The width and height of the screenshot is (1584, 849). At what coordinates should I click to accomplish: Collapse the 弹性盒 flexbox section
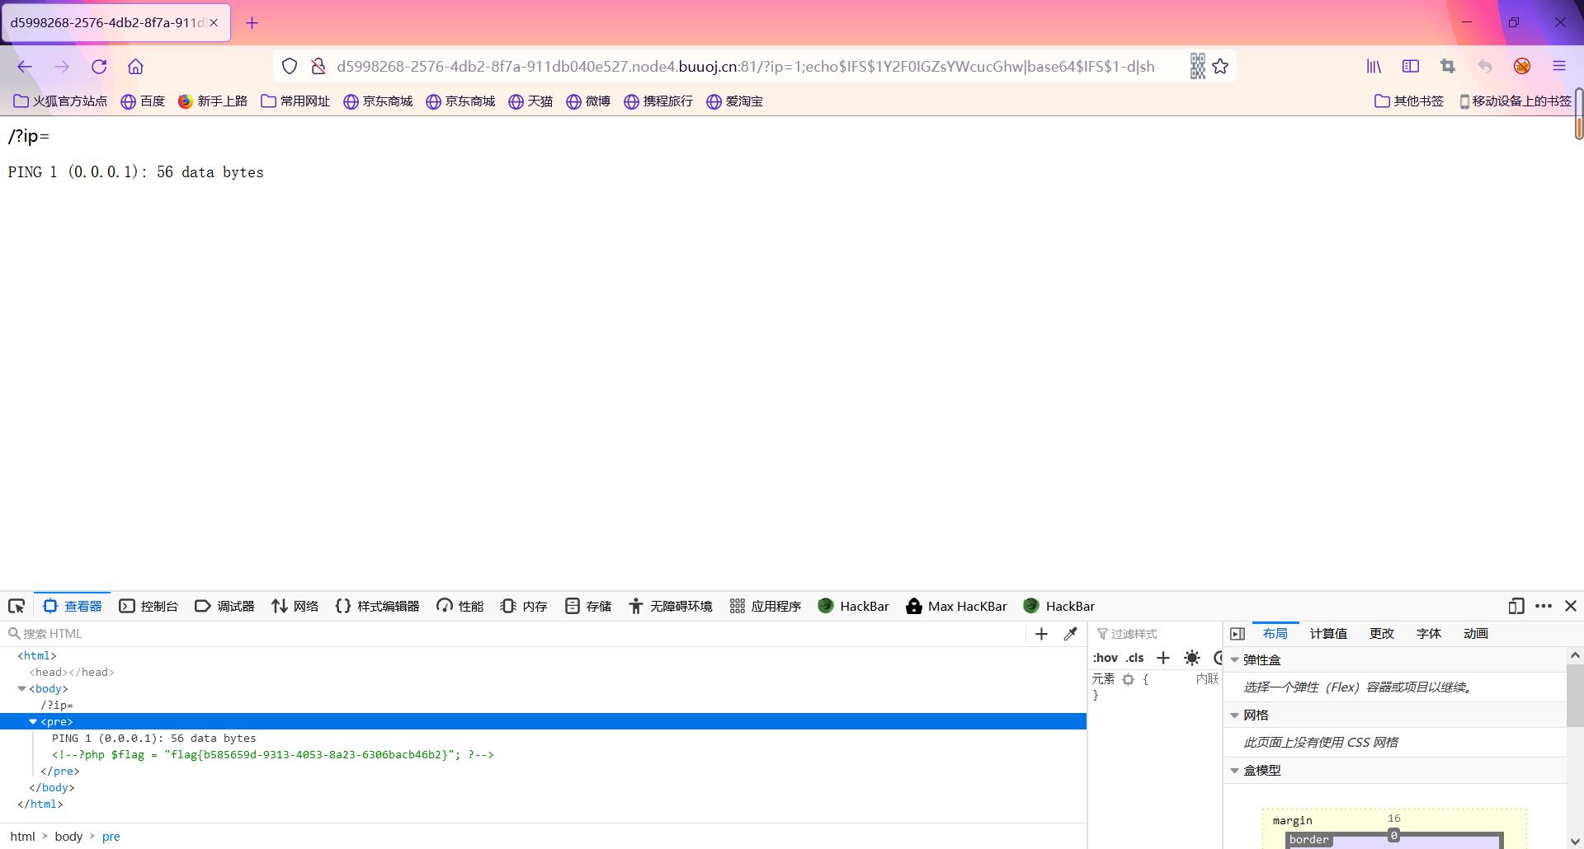click(1235, 660)
